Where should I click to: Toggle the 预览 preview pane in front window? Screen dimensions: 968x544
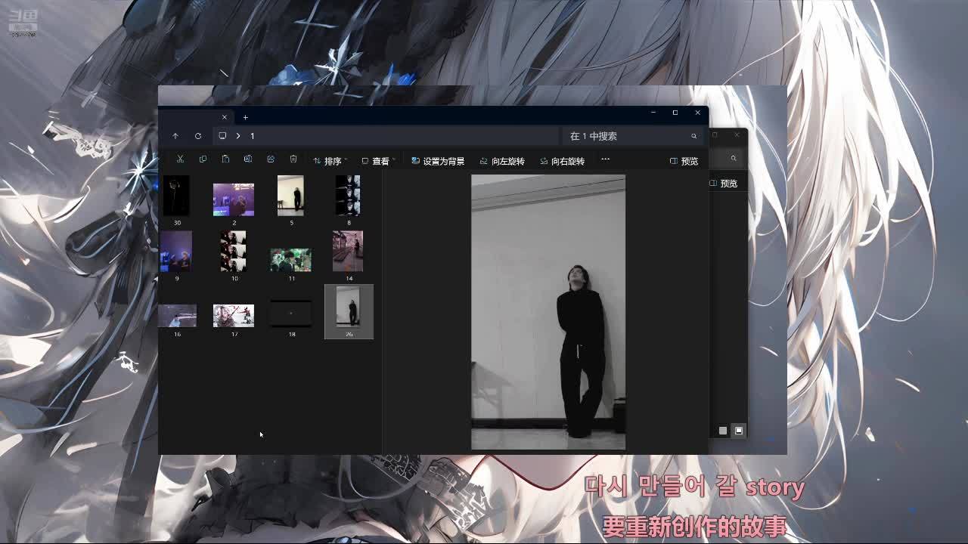click(684, 161)
